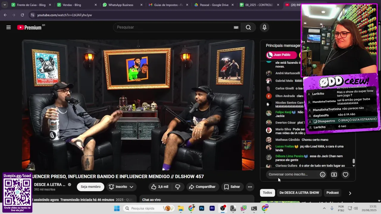Open DESCE A LETRA channel name
This screenshot has height=214, width=381.
pyautogui.click(x=50, y=185)
